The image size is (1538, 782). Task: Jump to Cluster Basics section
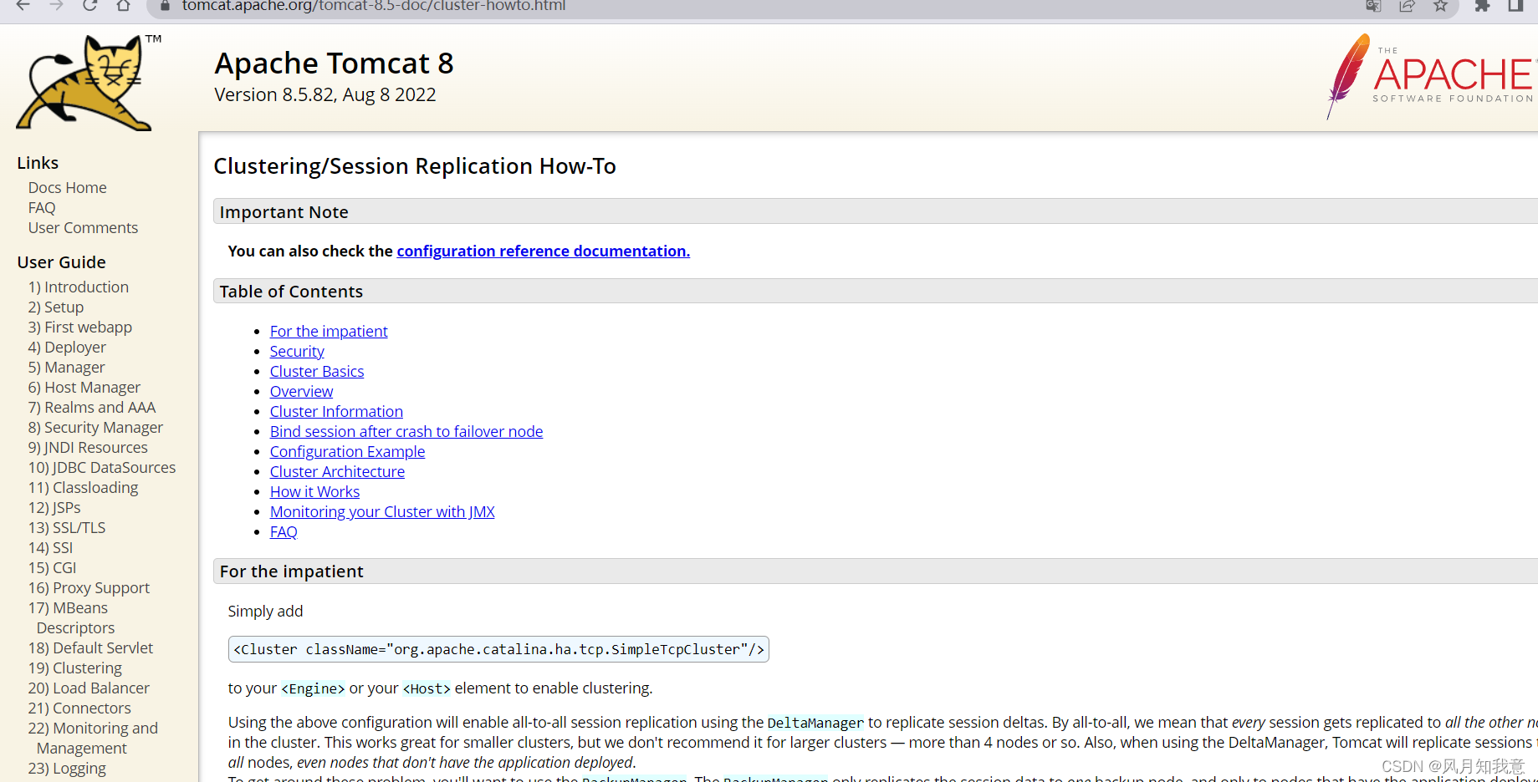[317, 372]
